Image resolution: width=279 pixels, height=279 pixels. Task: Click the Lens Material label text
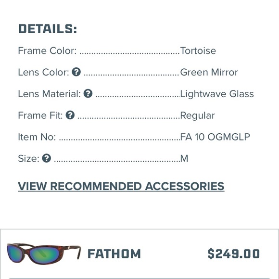pyautogui.click(x=50, y=94)
